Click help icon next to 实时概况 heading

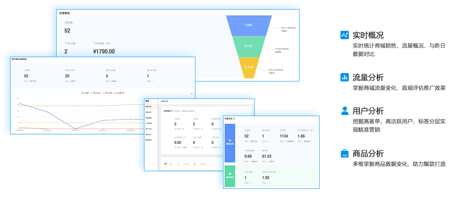click(x=173, y=111)
